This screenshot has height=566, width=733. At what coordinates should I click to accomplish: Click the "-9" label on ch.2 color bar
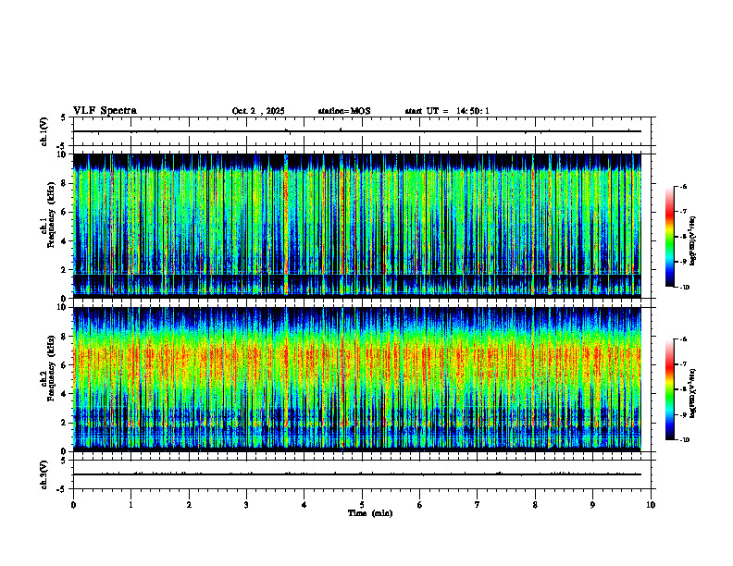[x=683, y=414]
